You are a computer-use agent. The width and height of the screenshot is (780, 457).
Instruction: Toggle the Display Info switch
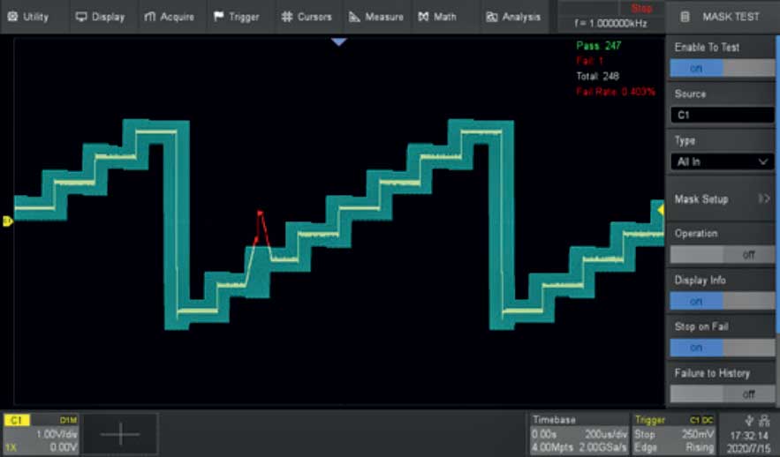point(721,301)
